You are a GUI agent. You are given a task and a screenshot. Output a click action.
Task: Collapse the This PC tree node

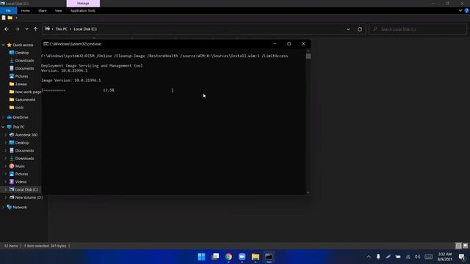3,127
